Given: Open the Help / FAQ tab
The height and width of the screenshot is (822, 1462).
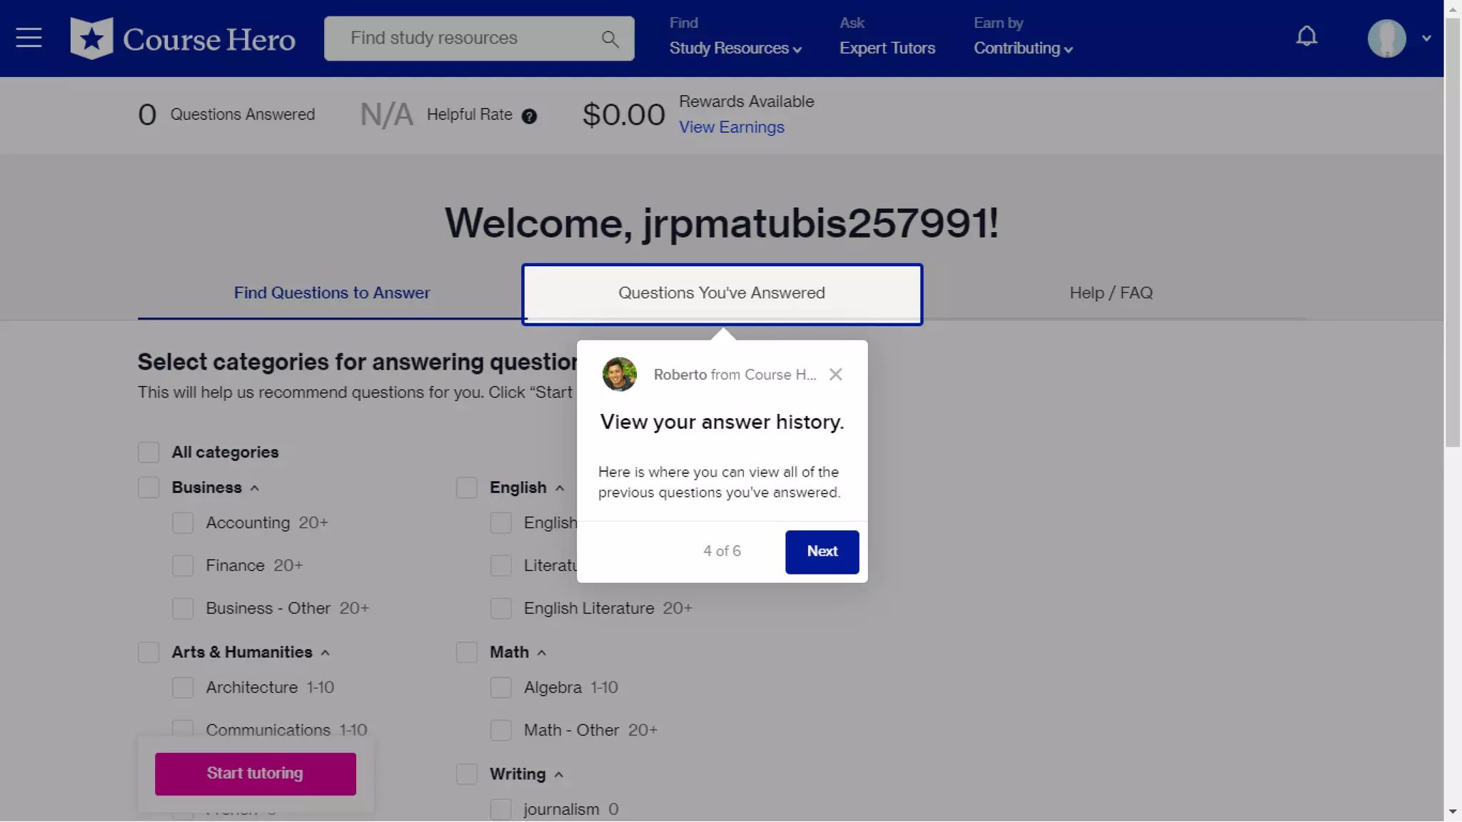Looking at the screenshot, I should [x=1110, y=293].
